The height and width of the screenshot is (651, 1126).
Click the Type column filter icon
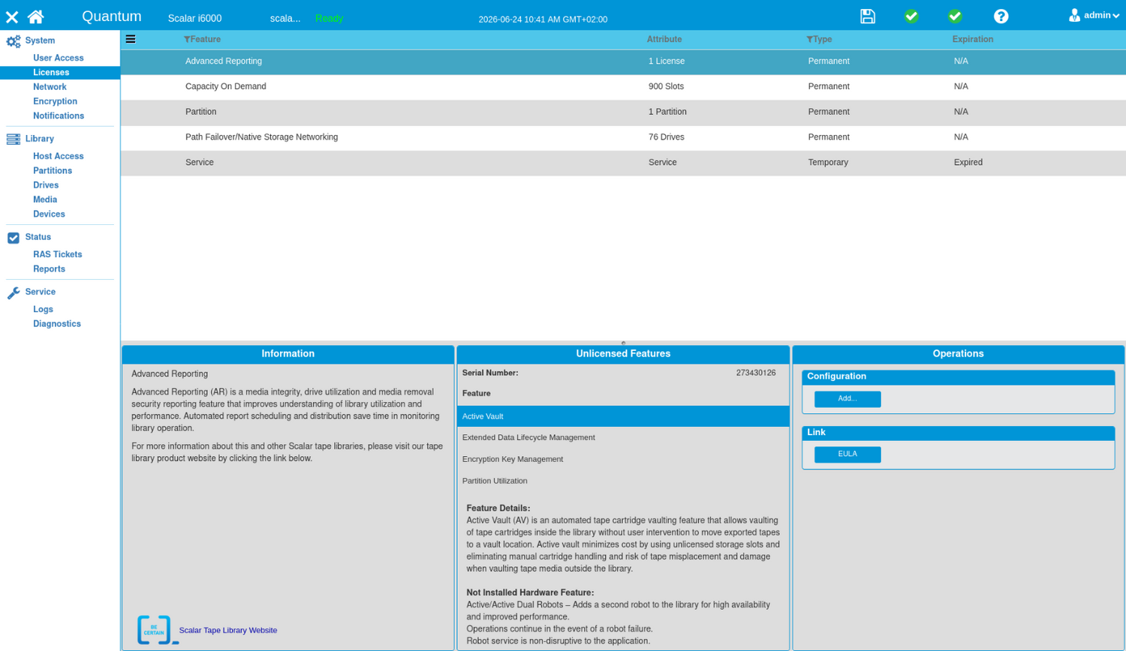click(809, 40)
